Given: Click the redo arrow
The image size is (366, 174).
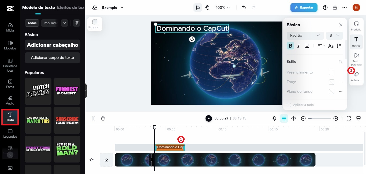Looking at the screenshot, I should (253, 7).
